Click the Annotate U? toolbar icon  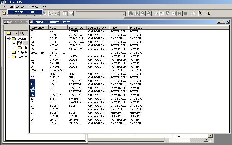pyautogui.click(x=156, y=13)
